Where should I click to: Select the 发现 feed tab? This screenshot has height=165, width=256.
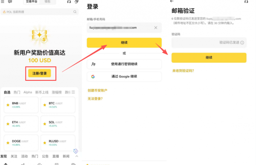(x=3, y=156)
